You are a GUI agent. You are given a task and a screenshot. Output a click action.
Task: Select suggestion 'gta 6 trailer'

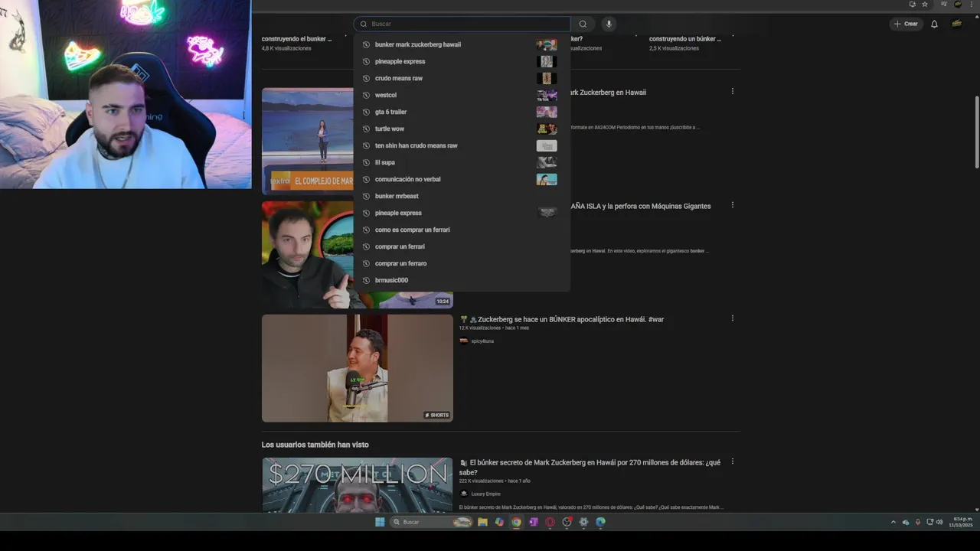pos(462,112)
